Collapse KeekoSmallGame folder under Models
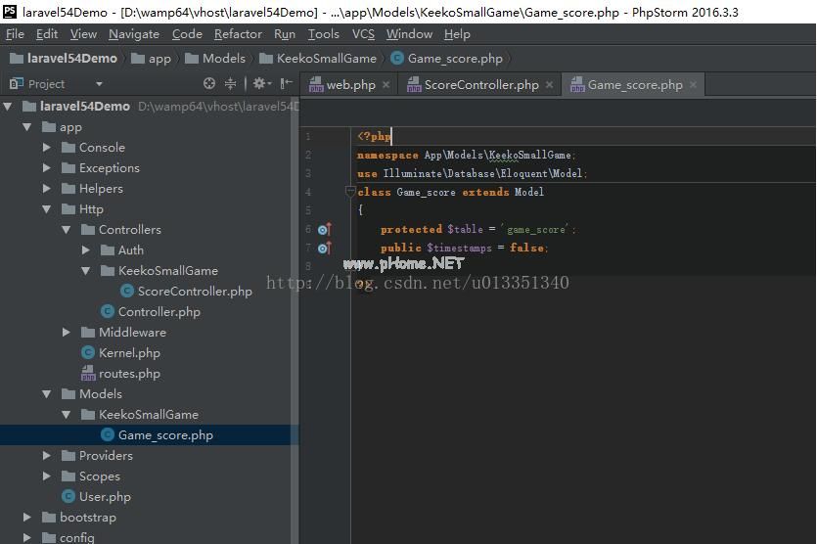This screenshot has width=817, height=544. [x=67, y=414]
